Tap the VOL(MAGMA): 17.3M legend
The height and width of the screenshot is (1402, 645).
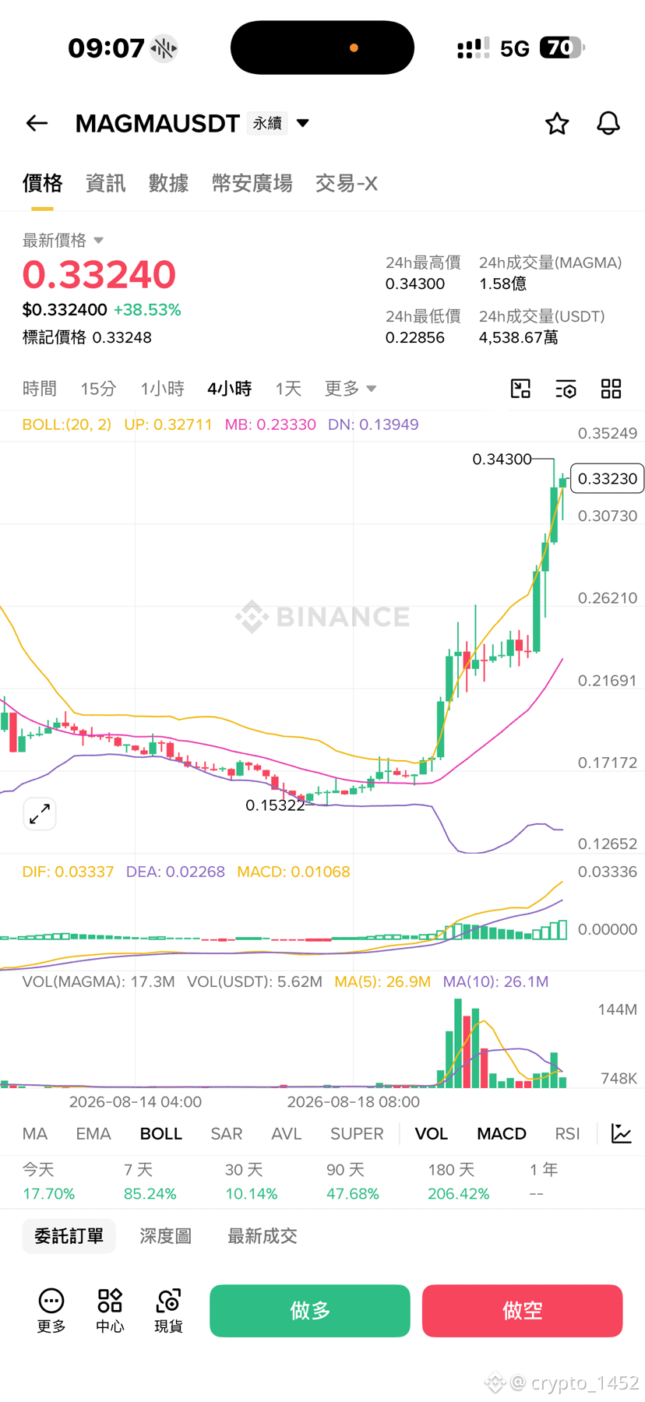98,981
